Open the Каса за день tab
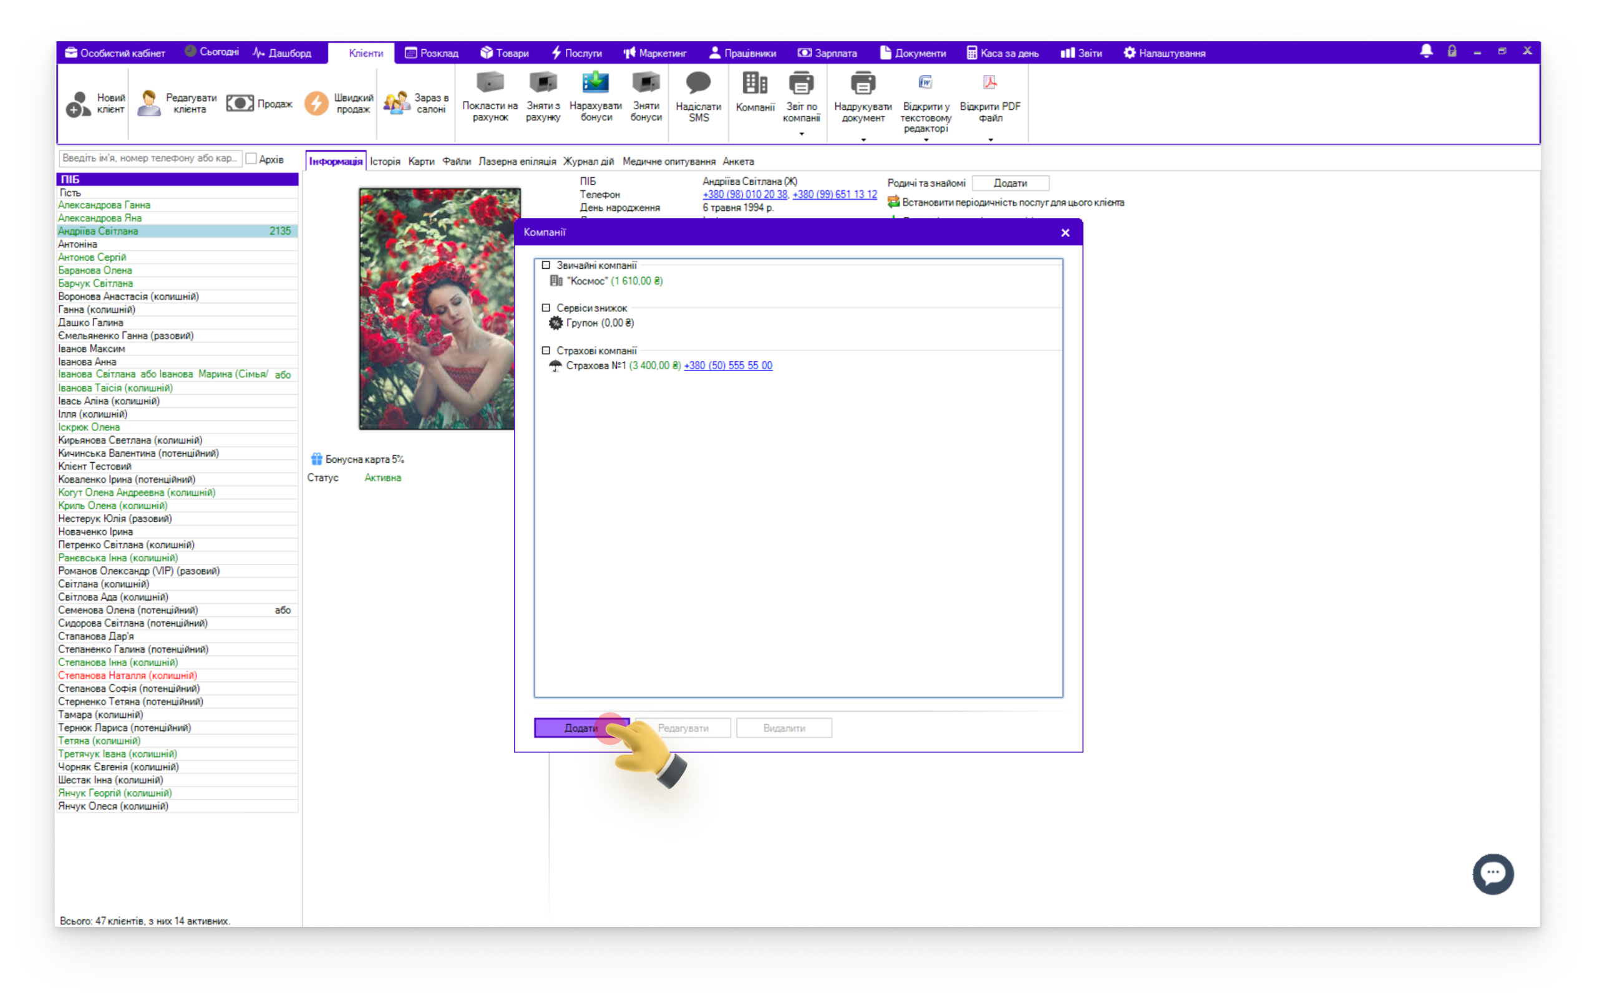 point(1002,53)
